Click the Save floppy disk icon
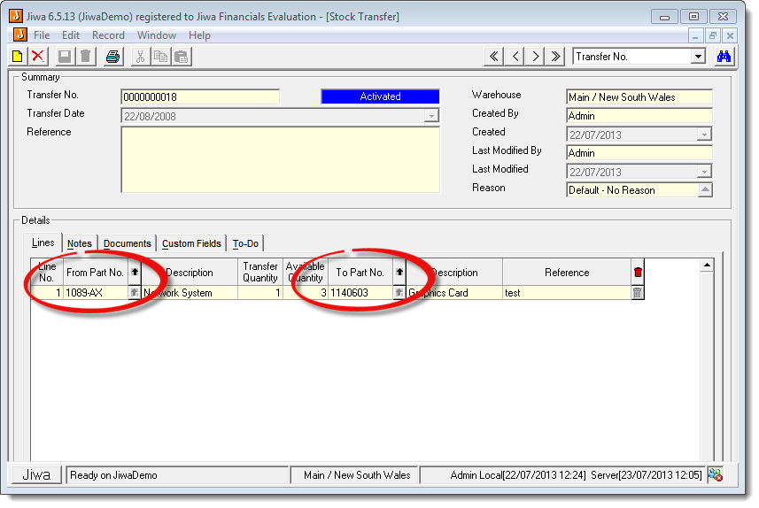The image size is (759, 508). [x=65, y=57]
